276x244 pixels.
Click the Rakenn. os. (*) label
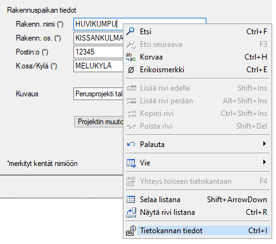[39, 38]
